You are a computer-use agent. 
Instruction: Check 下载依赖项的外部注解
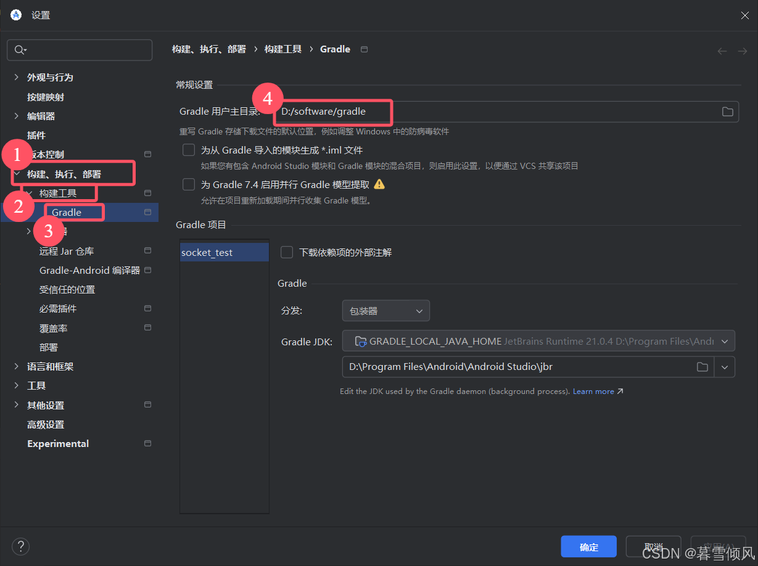[x=287, y=252]
